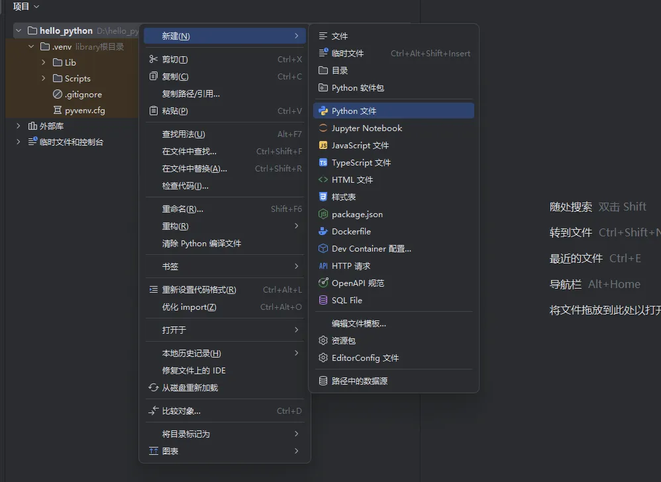Click the OpenAPI 规范 icon
The height and width of the screenshot is (482, 661).
point(323,283)
